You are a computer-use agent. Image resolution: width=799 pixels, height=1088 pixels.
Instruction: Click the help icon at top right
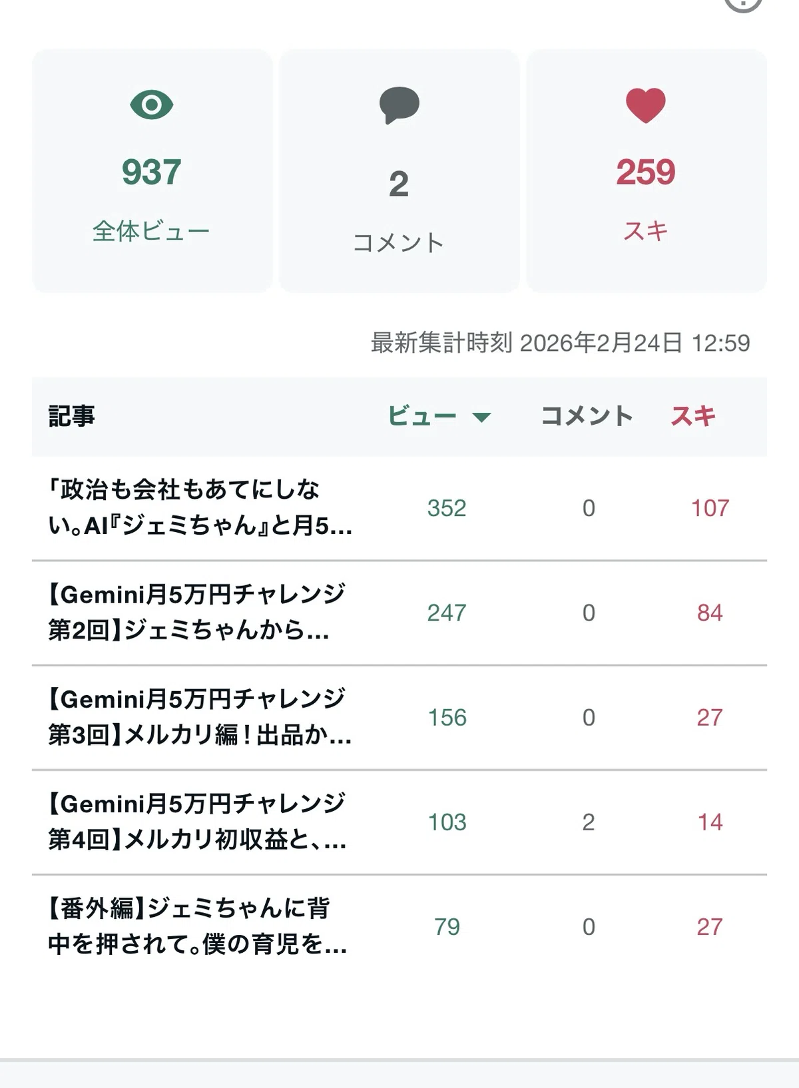pos(743,3)
